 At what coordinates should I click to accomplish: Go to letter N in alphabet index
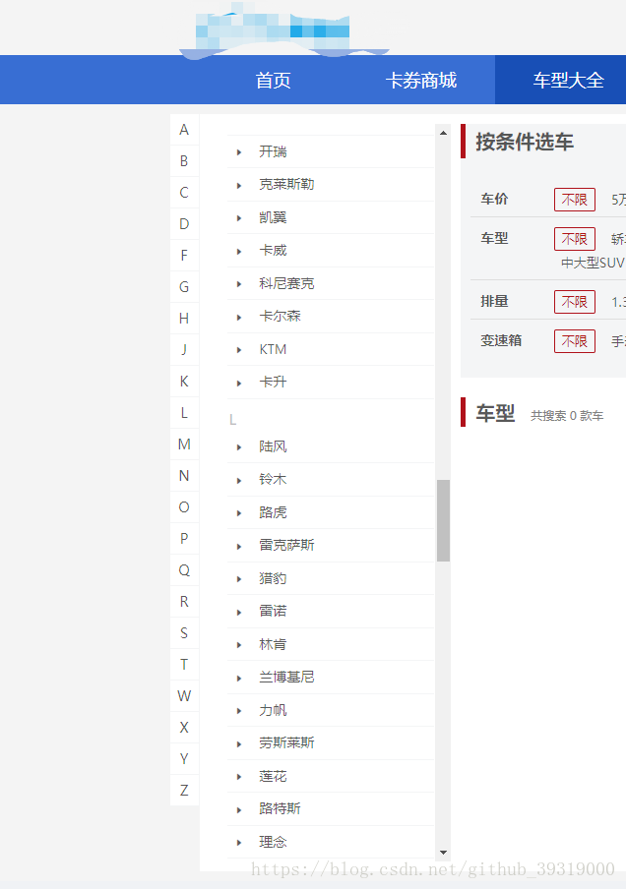coord(184,476)
